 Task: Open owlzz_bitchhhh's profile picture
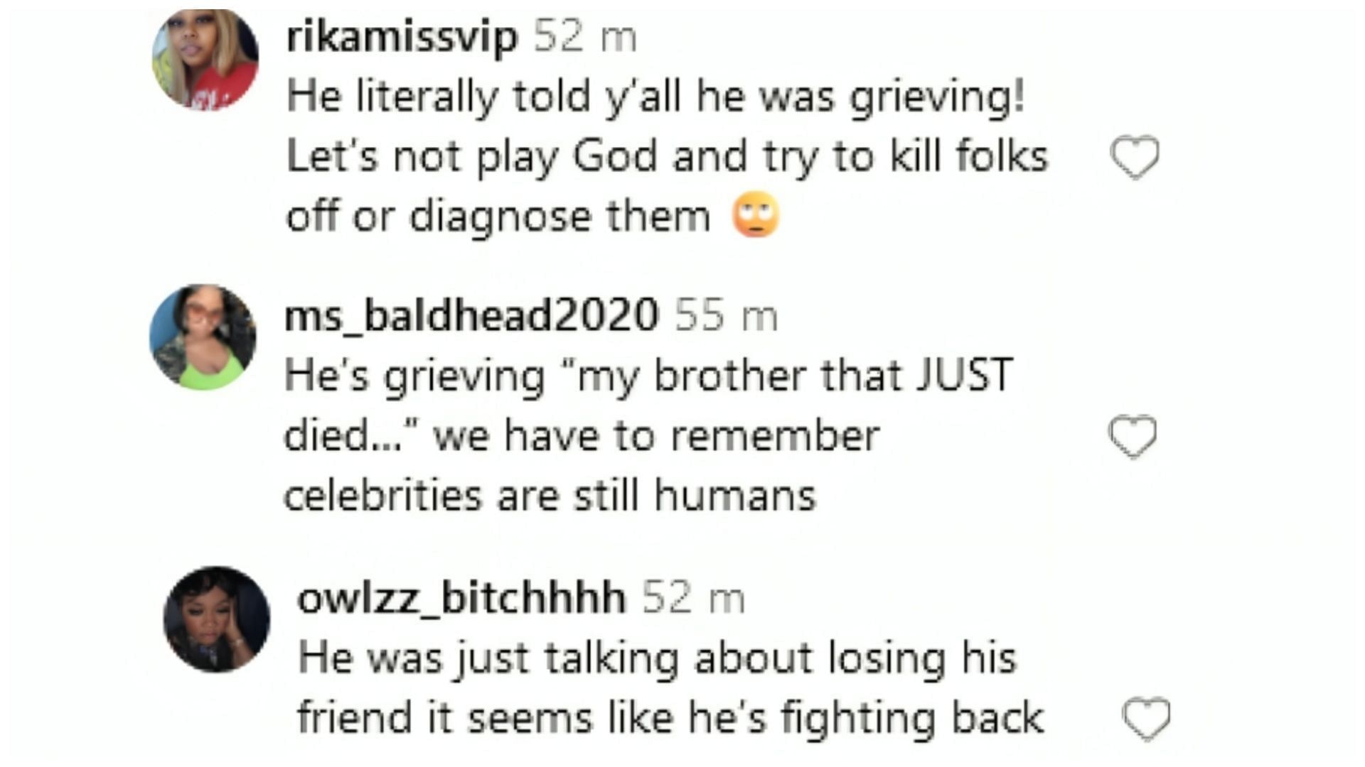point(217,619)
